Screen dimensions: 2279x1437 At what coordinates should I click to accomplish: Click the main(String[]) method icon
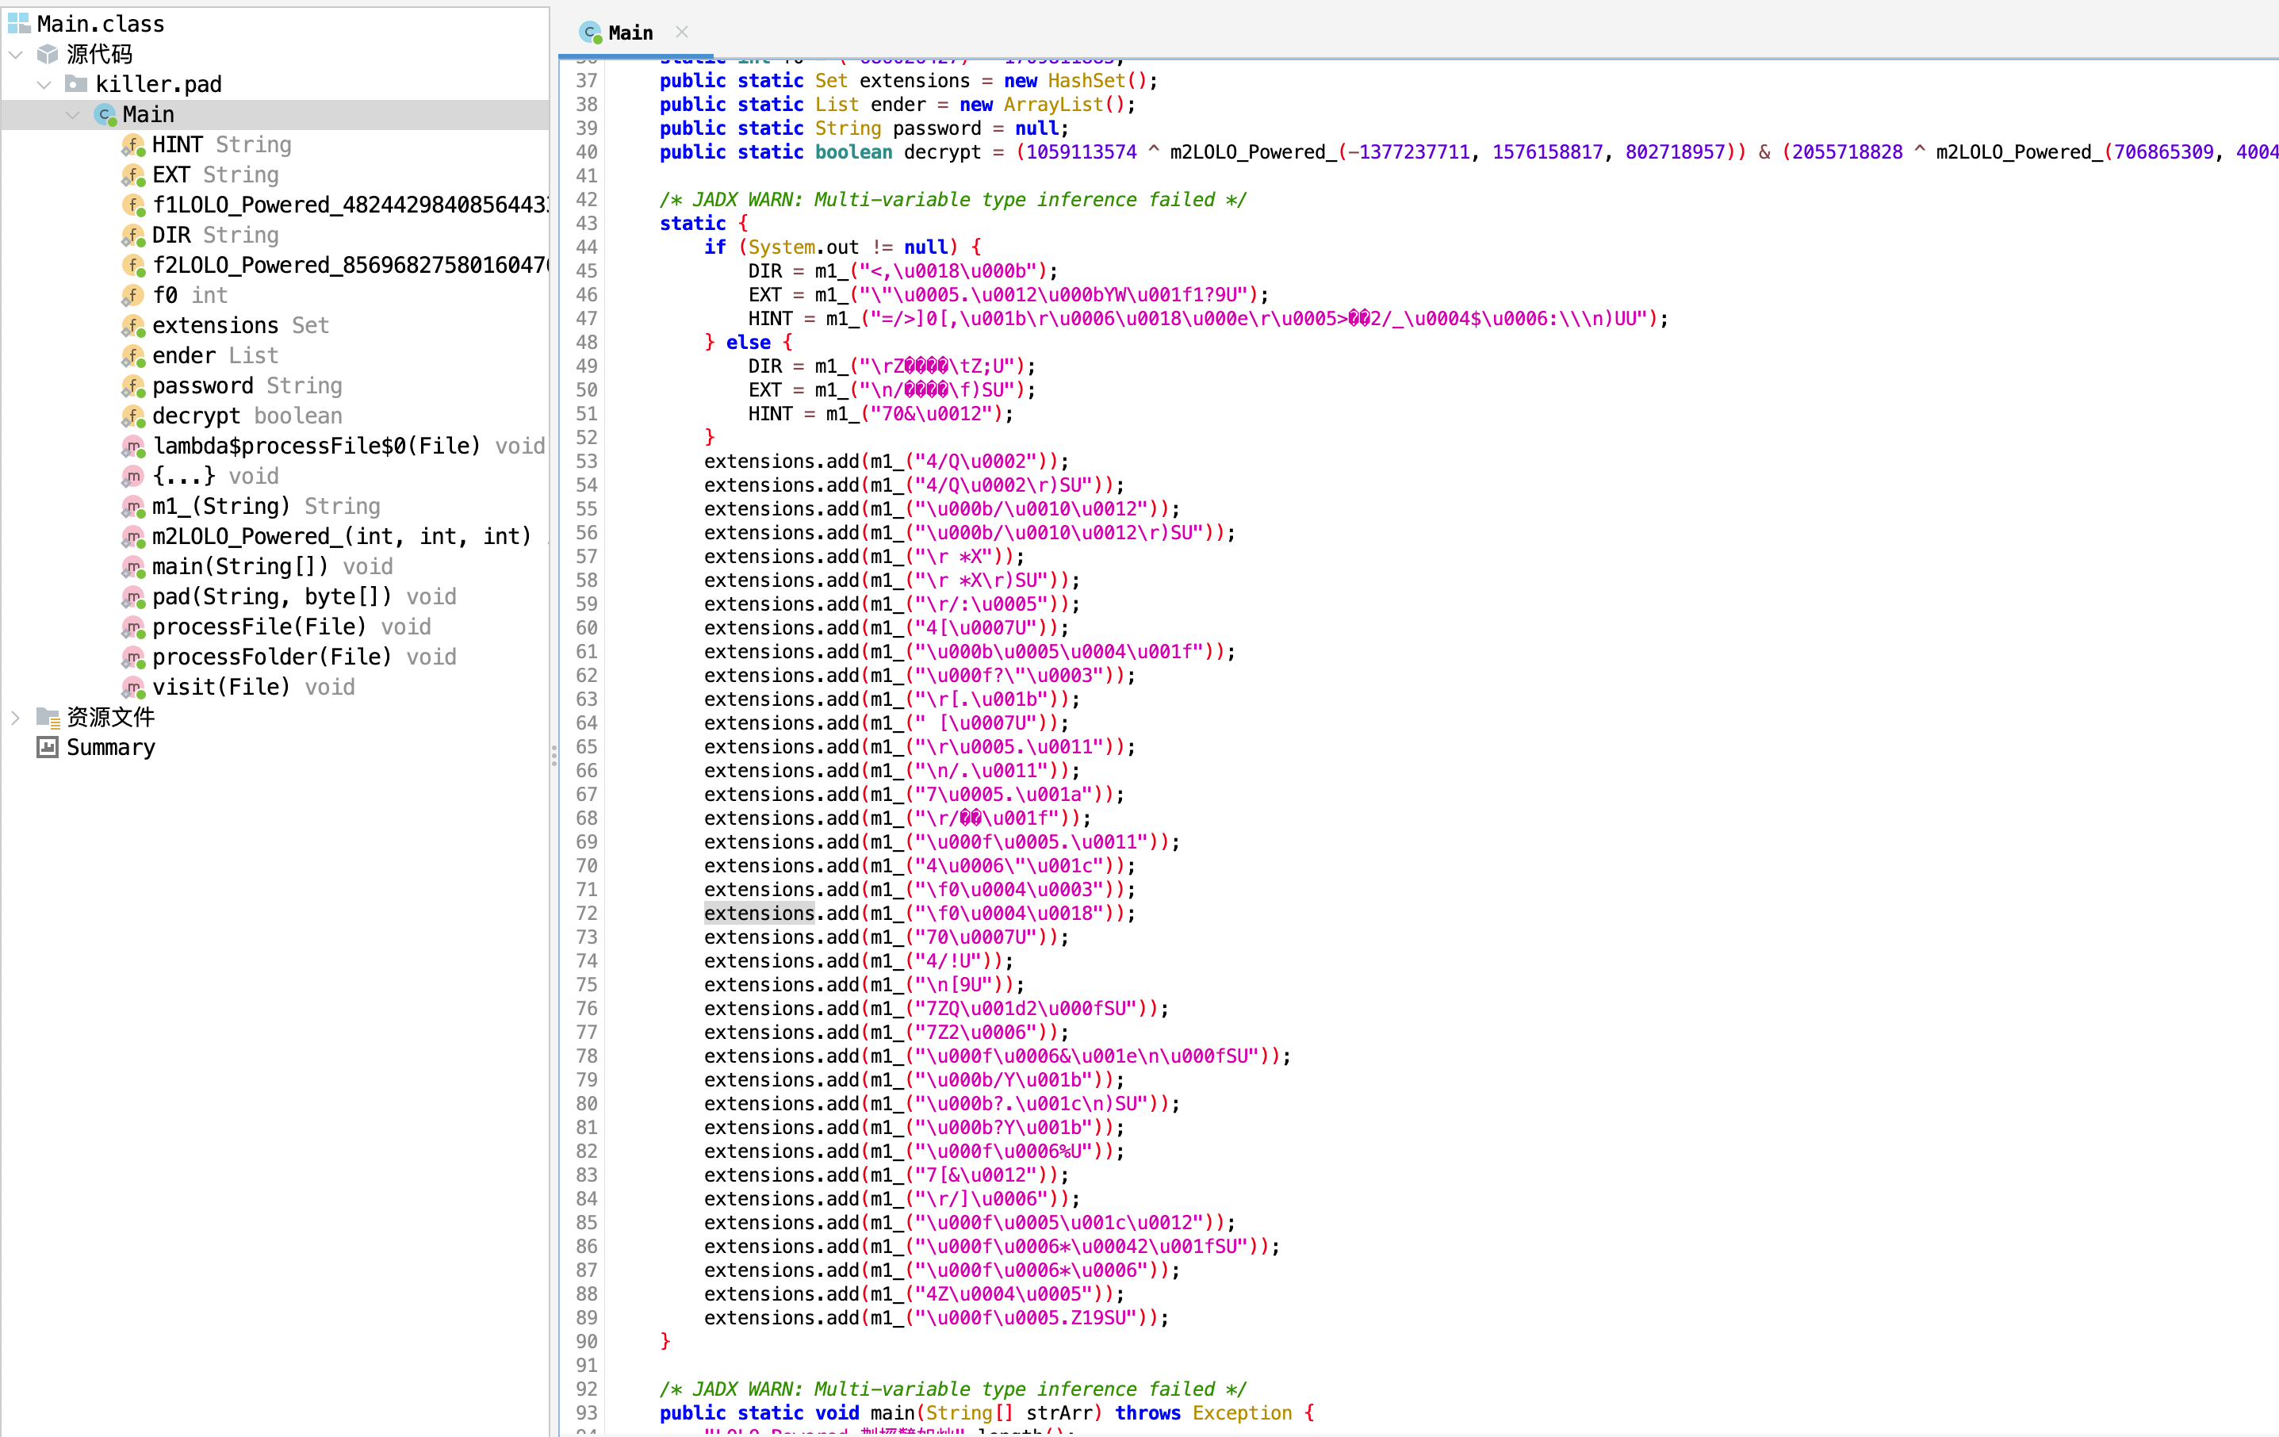[133, 567]
